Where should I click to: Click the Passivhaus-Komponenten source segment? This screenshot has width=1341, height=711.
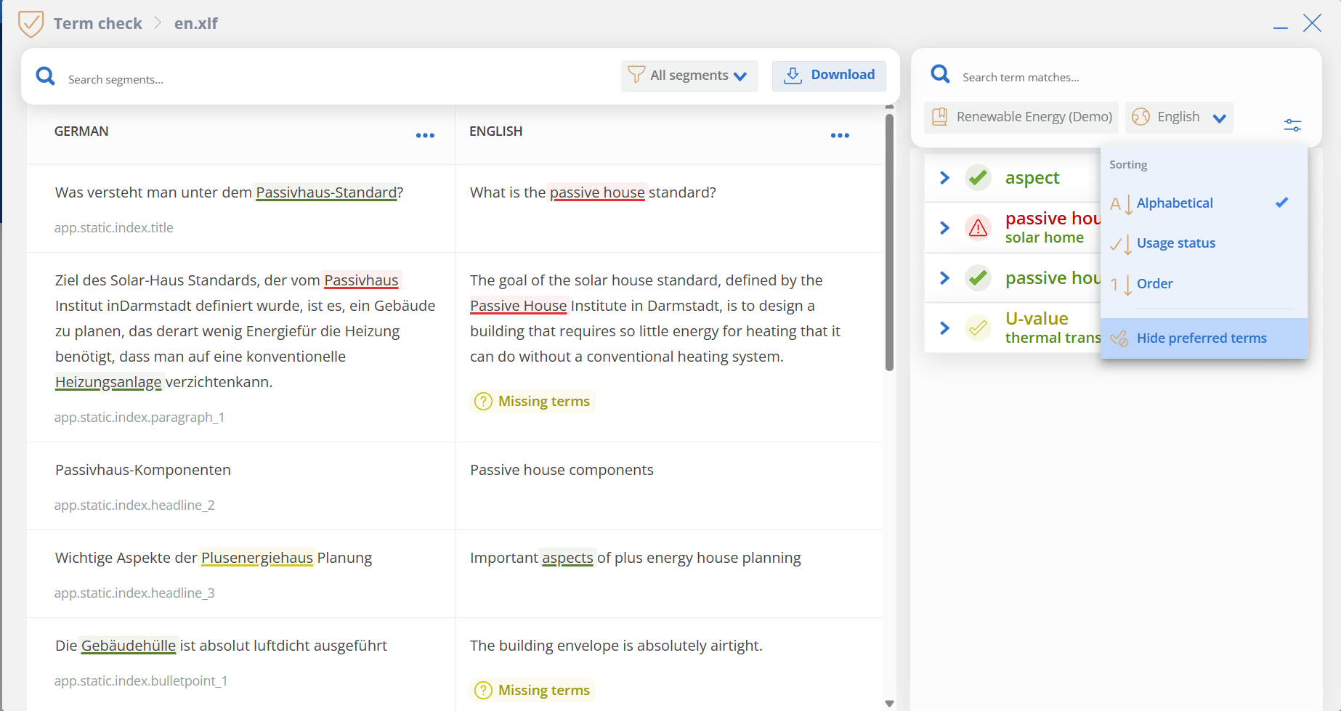point(143,470)
